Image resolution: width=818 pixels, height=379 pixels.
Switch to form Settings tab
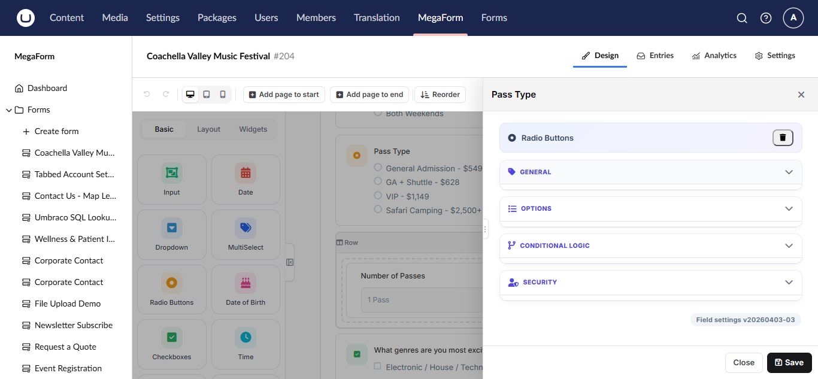click(775, 56)
